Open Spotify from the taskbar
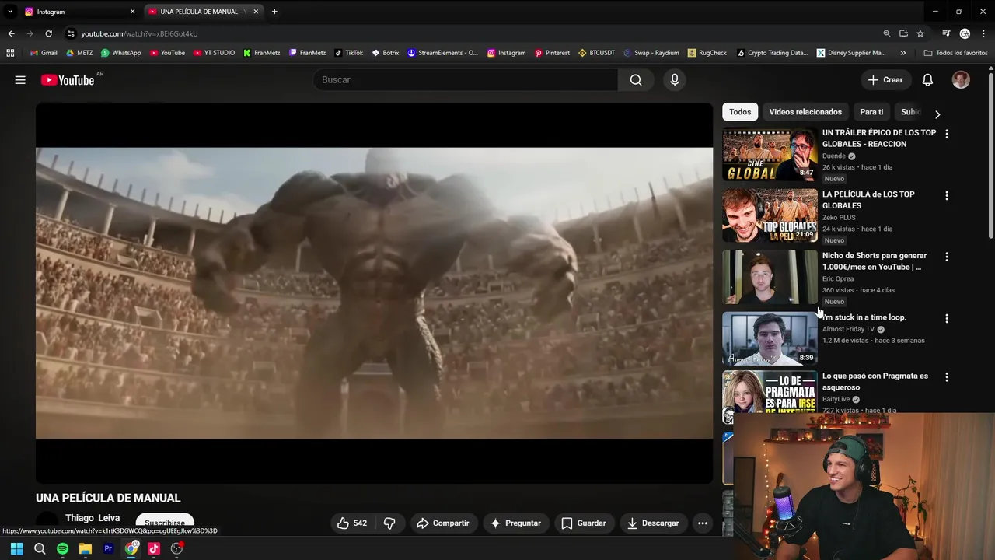 pos(62,548)
